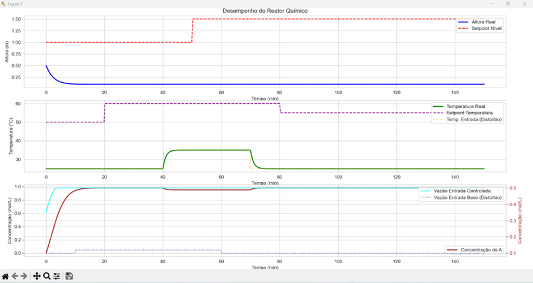Click the Home reset view icon
533x283 pixels.
5,276
